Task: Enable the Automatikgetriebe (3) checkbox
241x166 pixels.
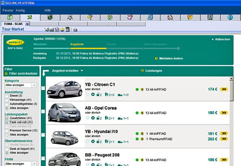Action: (7, 104)
